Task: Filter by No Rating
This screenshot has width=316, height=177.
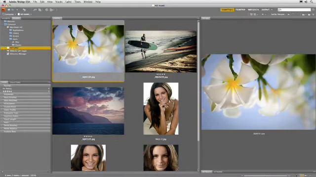Action: (26, 88)
